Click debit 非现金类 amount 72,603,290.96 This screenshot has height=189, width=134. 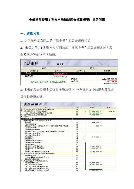click(60, 76)
